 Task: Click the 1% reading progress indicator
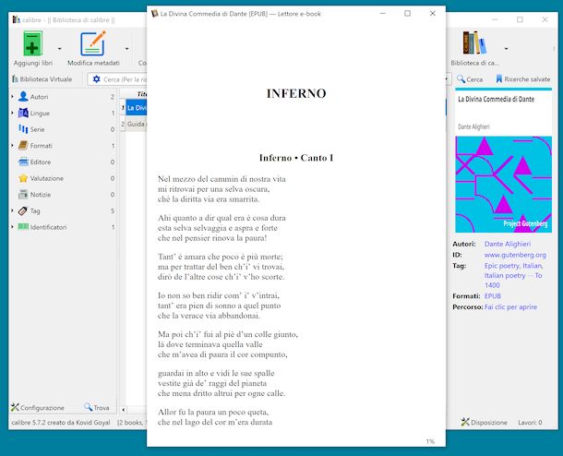tap(430, 441)
